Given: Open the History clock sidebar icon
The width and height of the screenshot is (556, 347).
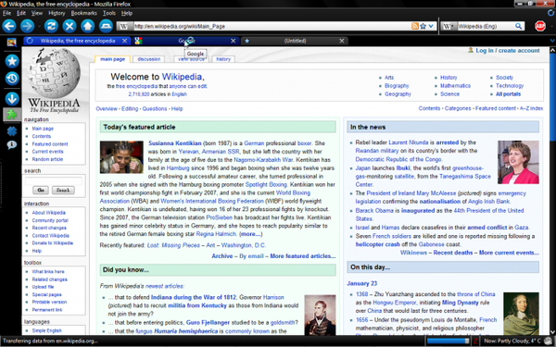Looking at the screenshot, I should point(12,79).
